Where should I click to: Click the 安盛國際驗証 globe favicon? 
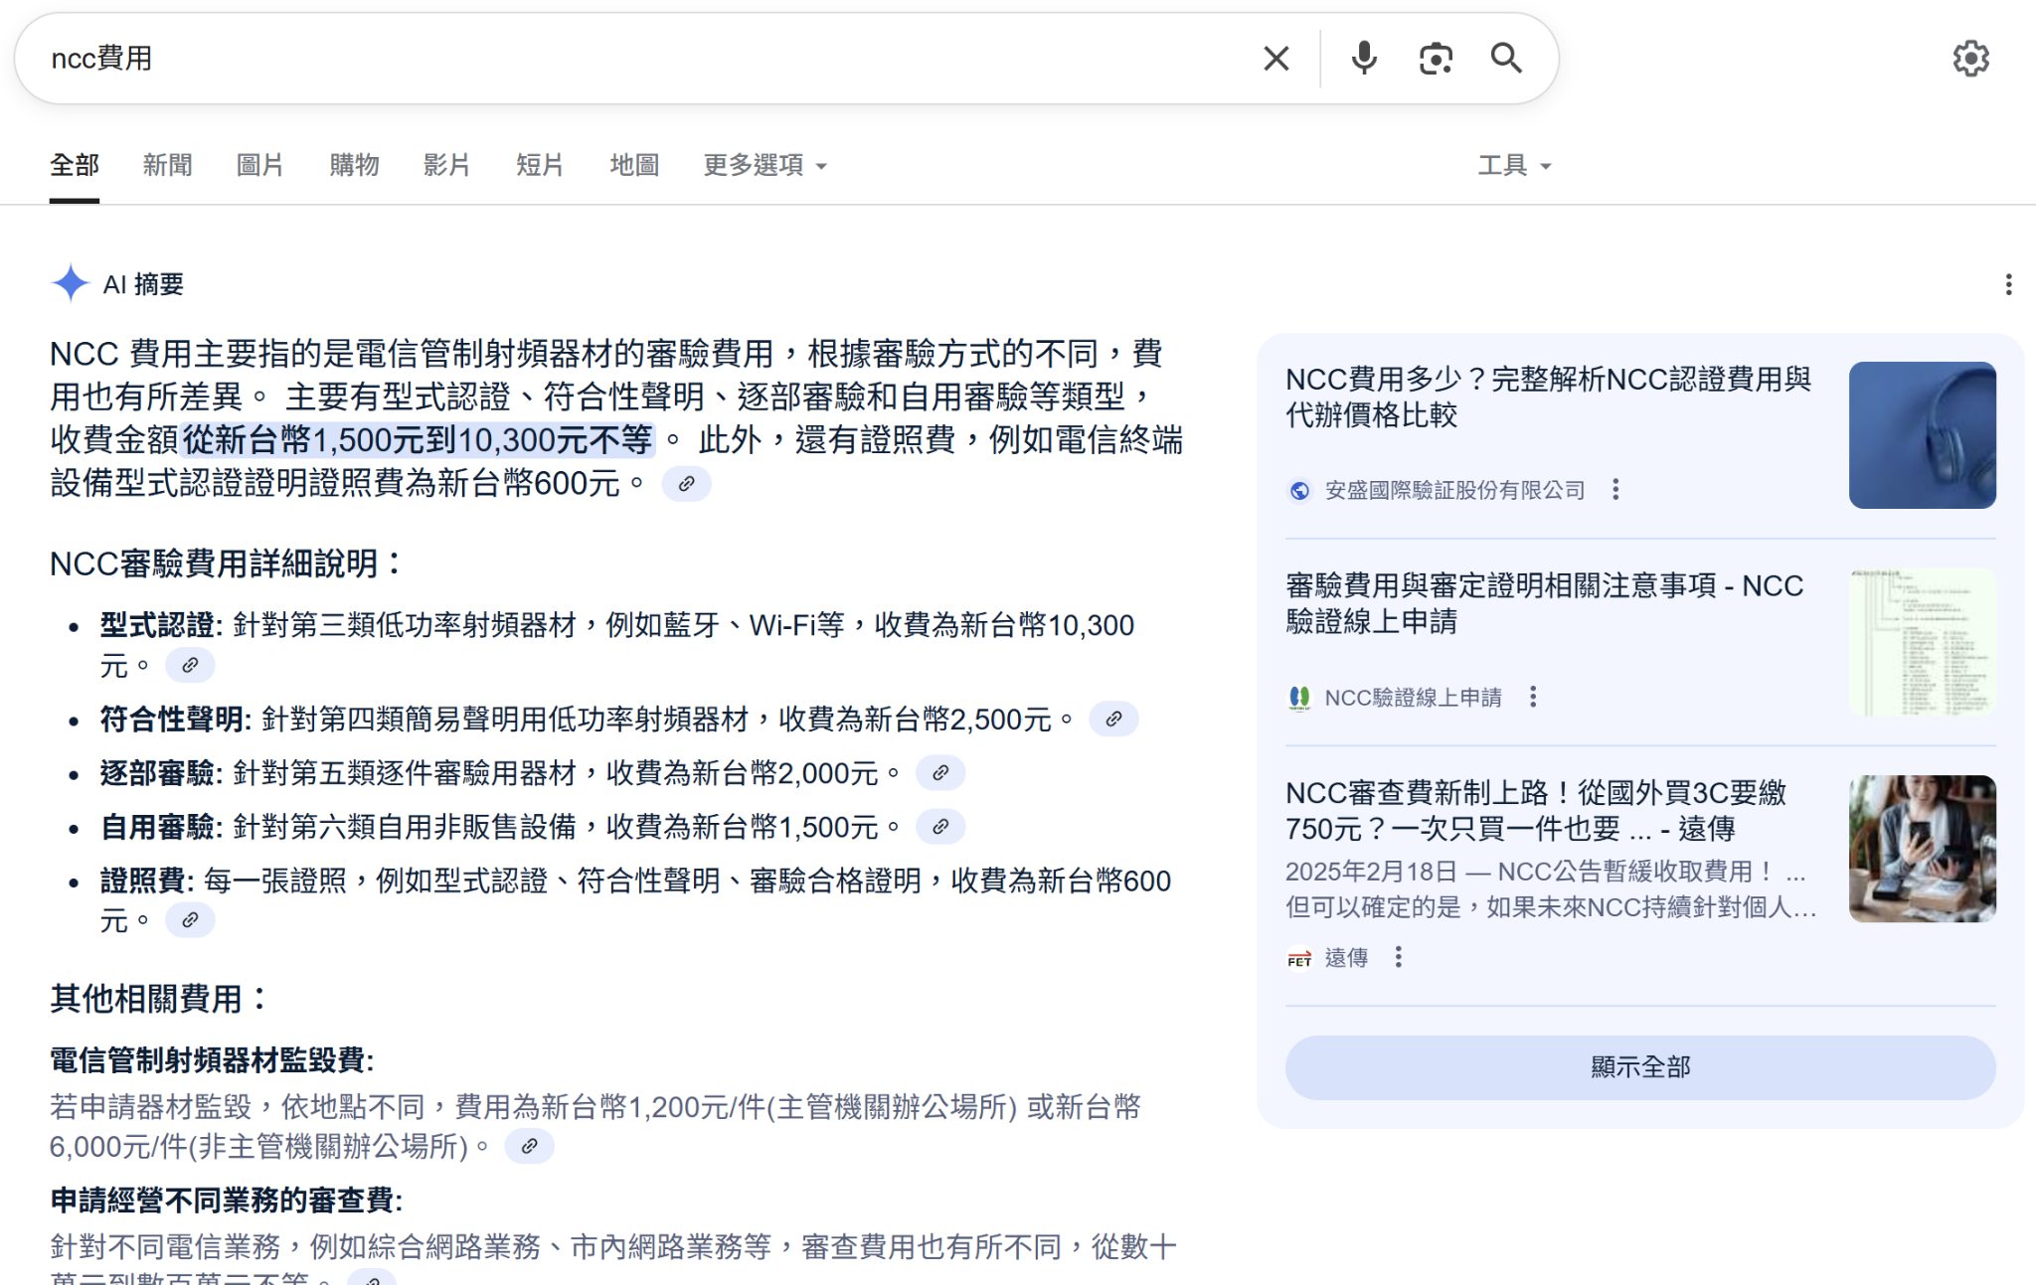coord(1299,490)
